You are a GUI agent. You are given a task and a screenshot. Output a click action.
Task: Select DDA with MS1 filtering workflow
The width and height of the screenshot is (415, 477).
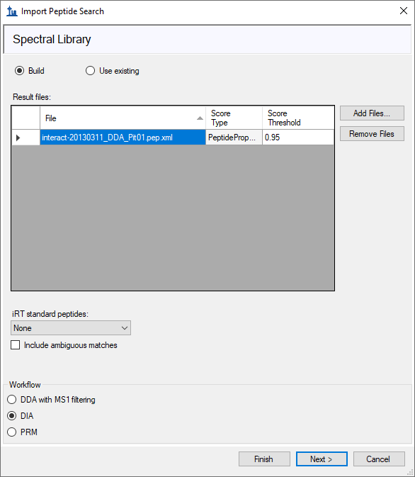12,400
